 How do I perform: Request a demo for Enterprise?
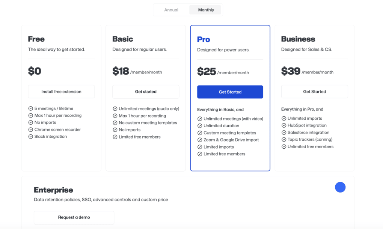(x=74, y=217)
